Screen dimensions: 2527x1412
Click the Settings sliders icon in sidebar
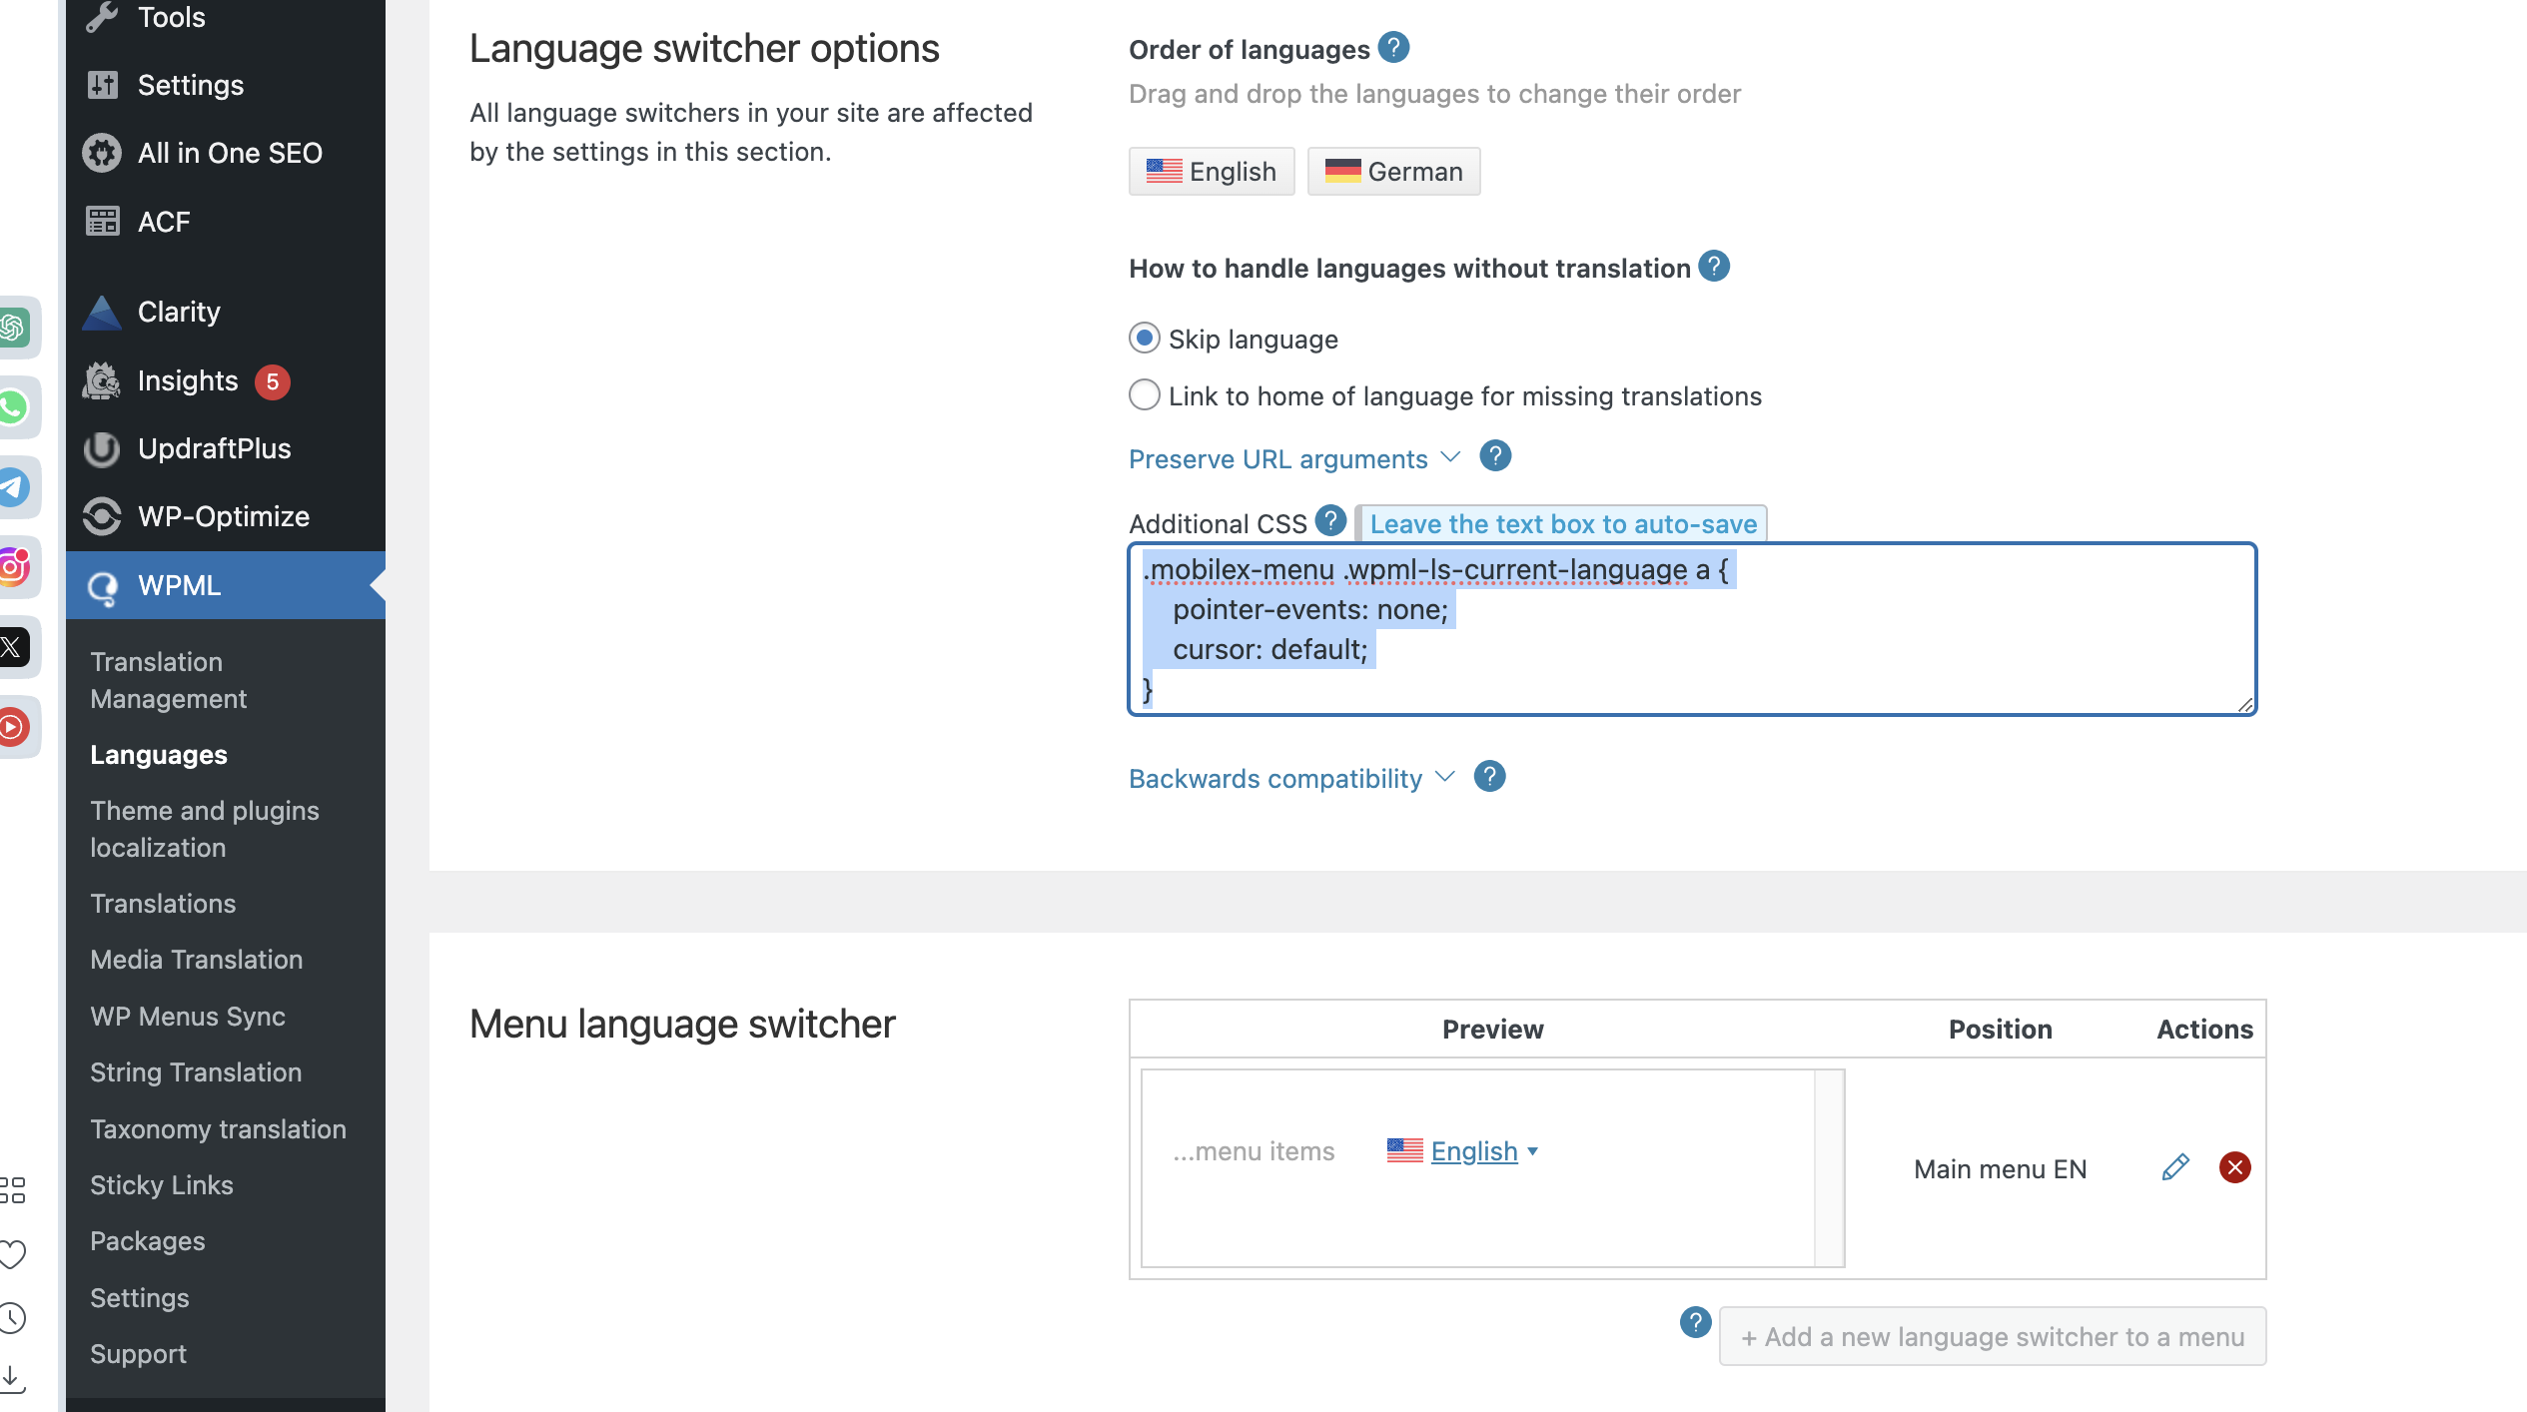[x=102, y=85]
